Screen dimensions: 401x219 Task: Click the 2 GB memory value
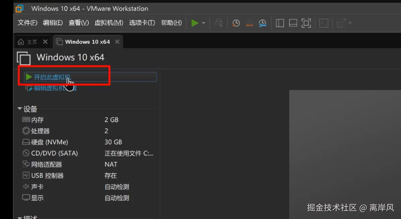tap(111, 120)
